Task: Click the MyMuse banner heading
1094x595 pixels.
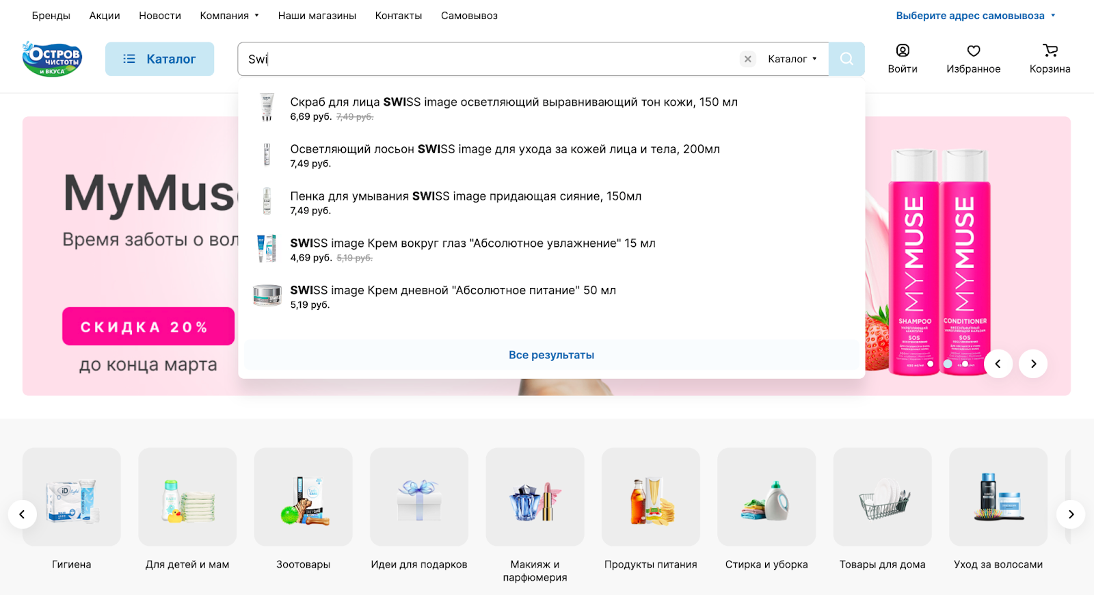Action: pos(149,194)
